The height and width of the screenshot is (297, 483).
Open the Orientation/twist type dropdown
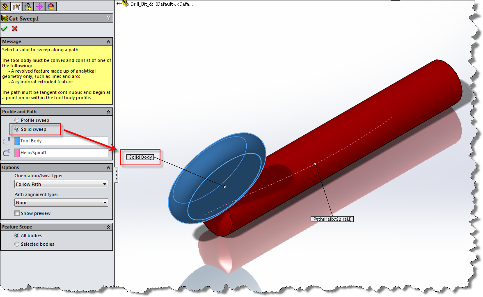pos(105,184)
